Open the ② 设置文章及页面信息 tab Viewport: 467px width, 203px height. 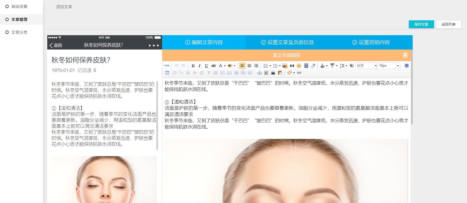(x=287, y=42)
